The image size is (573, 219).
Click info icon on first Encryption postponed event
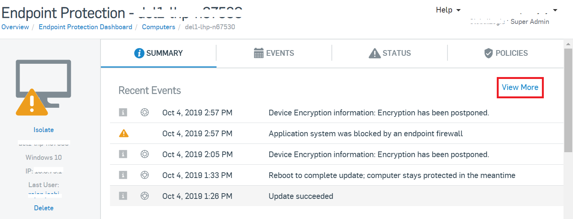tap(122, 112)
